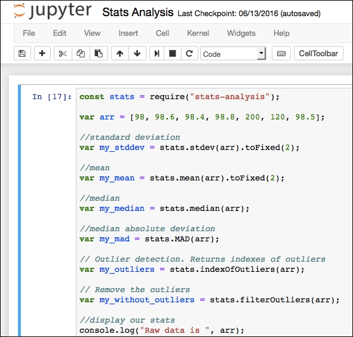Save notebook with the floppy disk icon

(22, 53)
